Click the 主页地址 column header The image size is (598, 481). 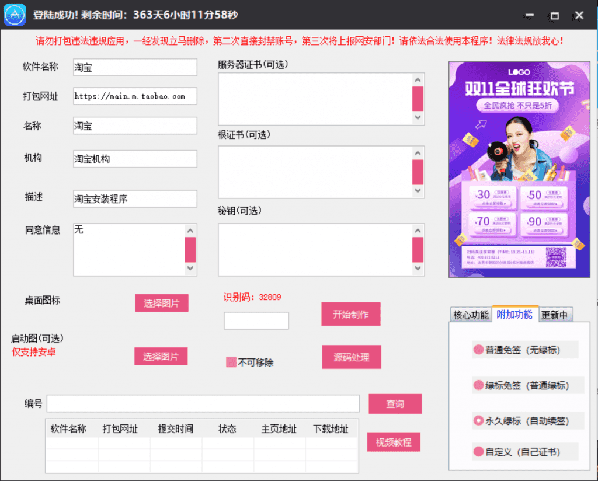click(x=279, y=429)
